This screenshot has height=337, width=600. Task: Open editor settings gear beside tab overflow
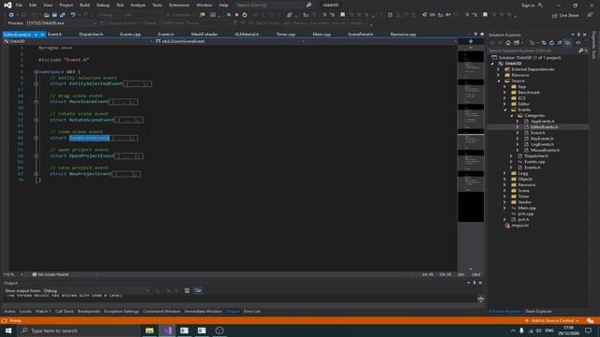tap(482, 35)
